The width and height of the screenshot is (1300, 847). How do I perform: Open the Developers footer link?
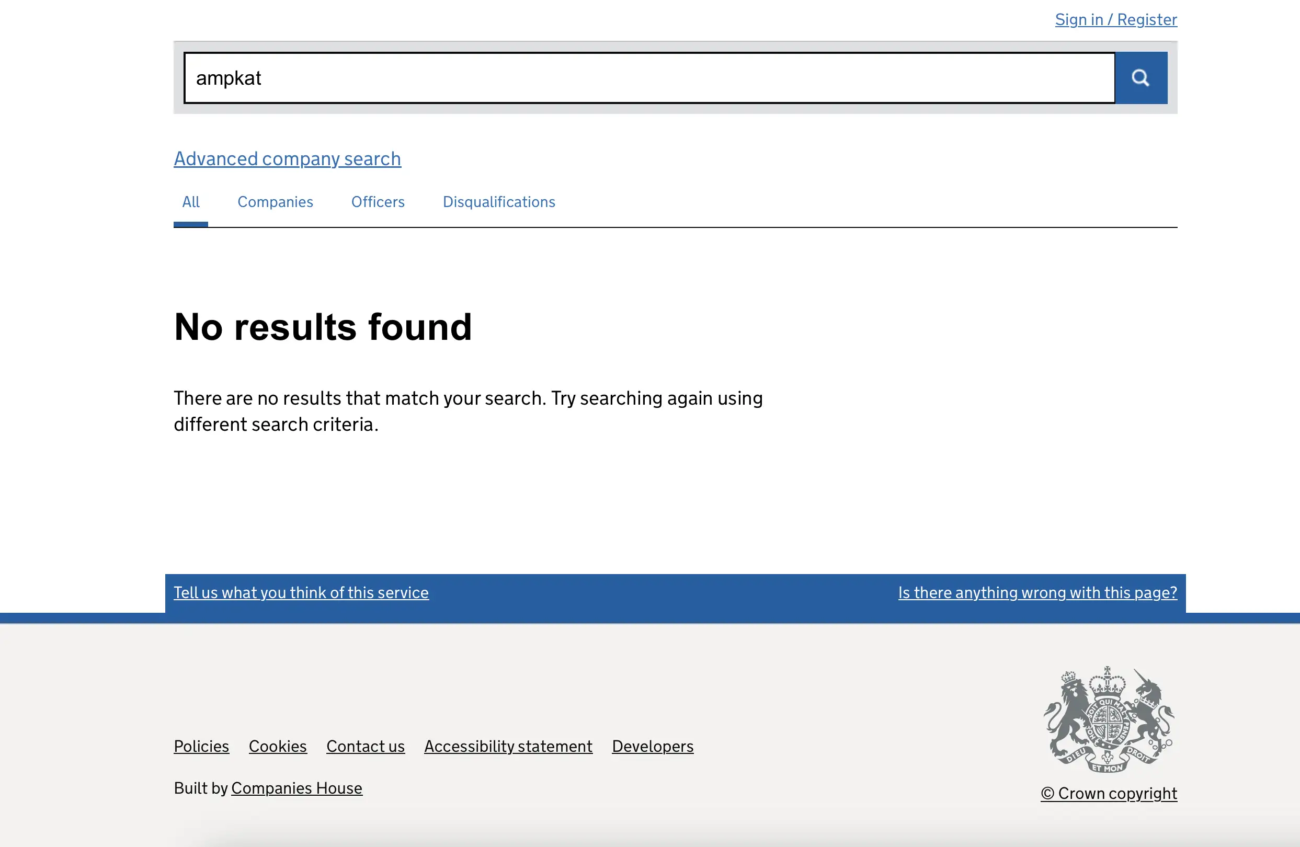coord(652,746)
